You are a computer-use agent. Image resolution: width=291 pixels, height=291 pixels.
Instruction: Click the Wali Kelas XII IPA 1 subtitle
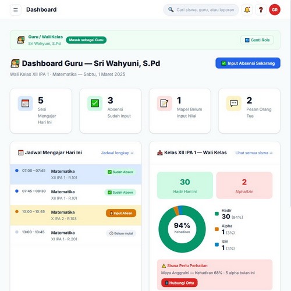pos(68,74)
